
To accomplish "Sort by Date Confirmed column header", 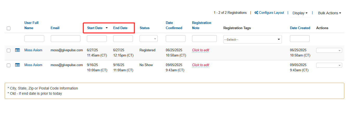I will [x=174, y=25].
